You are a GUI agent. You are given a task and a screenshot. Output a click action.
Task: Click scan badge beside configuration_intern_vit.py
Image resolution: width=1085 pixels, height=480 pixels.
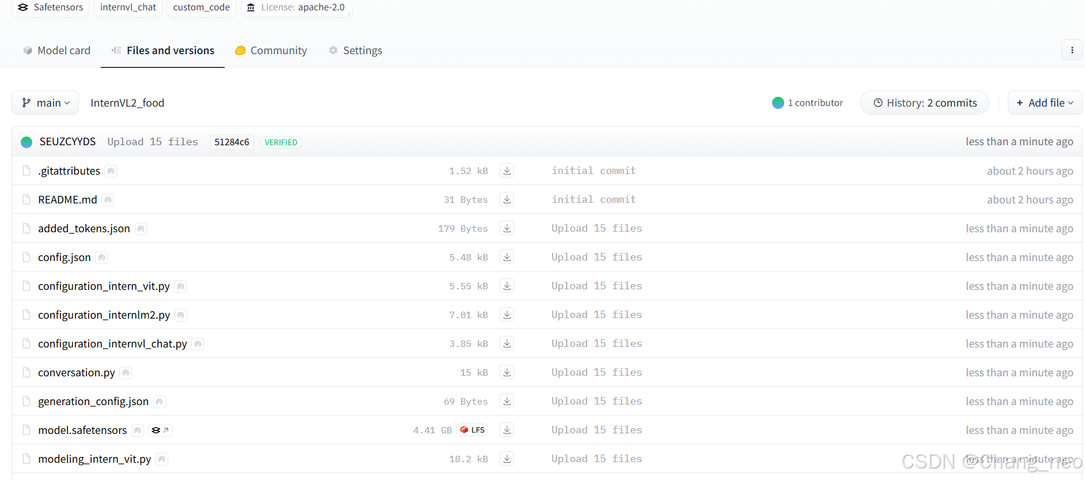coord(180,286)
